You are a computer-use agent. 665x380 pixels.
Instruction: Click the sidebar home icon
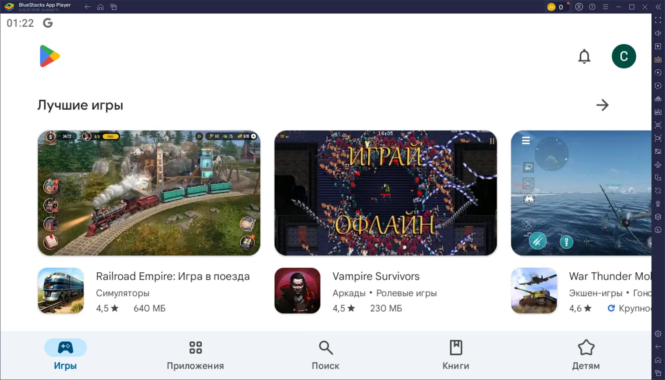coord(658,360)
